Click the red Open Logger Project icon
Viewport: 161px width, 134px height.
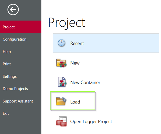(x=61, y=121)
